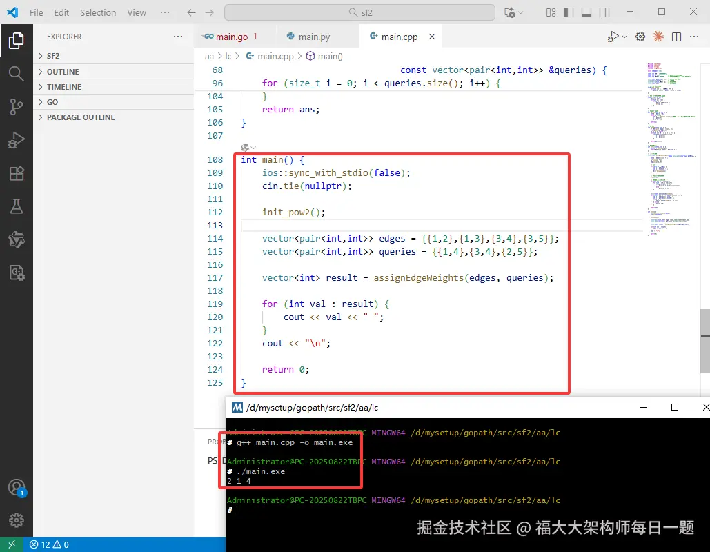Open the run options dropdown arrow
Viewport: 710px width, 552px height.
[624, 37]
